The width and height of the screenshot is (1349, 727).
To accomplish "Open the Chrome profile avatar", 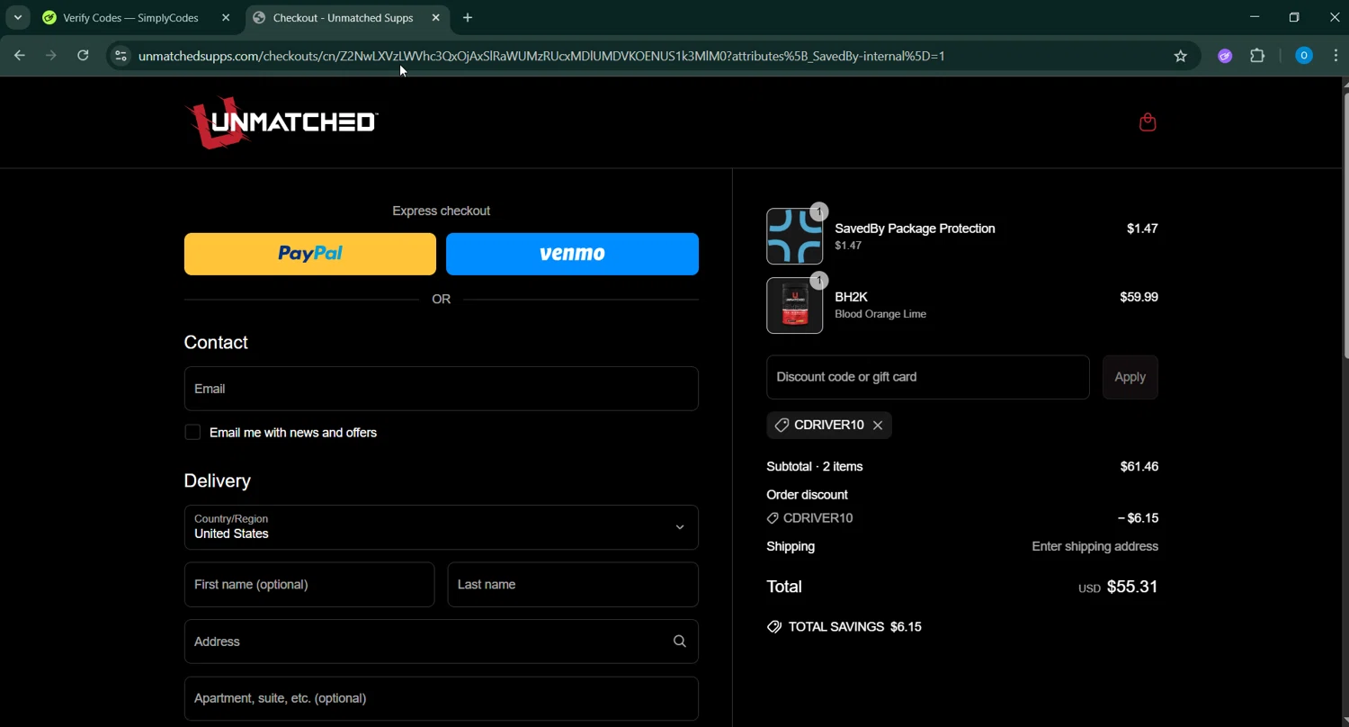I will coord(1303,56).
